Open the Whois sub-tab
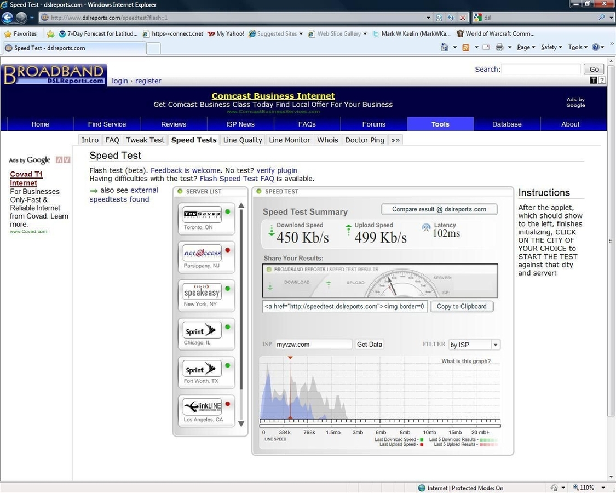 (x=327, y=140)
